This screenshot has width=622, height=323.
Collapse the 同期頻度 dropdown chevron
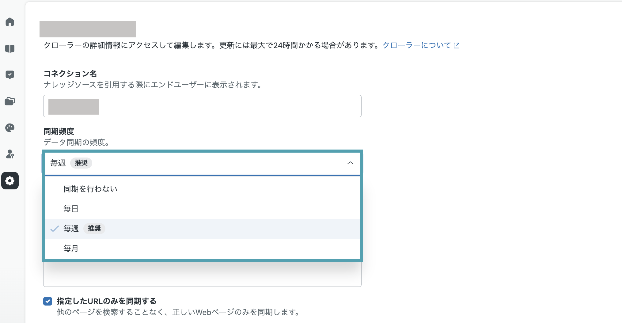click(x=350, y=163)
